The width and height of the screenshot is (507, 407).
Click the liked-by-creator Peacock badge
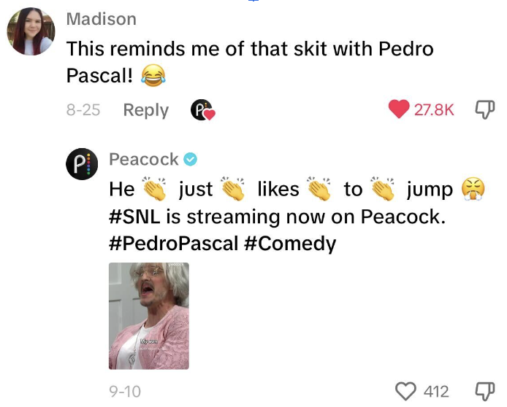[202, 110]
